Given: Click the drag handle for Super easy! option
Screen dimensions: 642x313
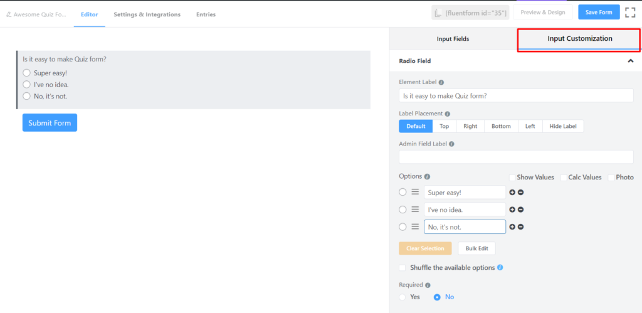Looking at the screenshot, I should (x=415, y=192).
